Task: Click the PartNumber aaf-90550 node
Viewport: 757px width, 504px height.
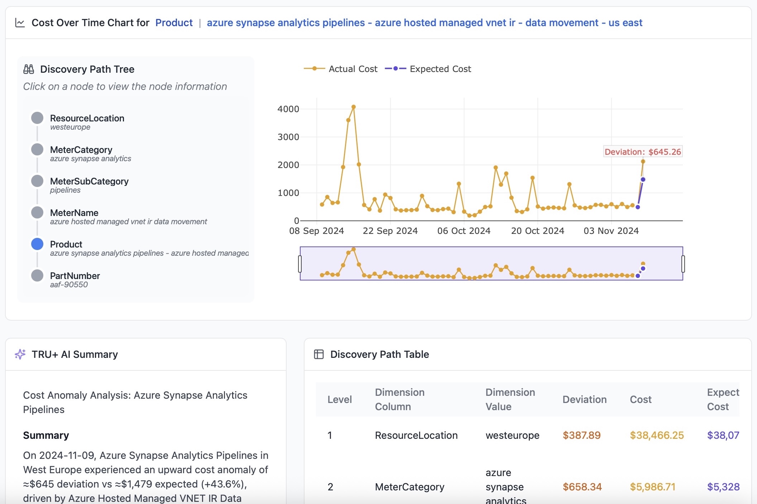Action: pos(37,276)
